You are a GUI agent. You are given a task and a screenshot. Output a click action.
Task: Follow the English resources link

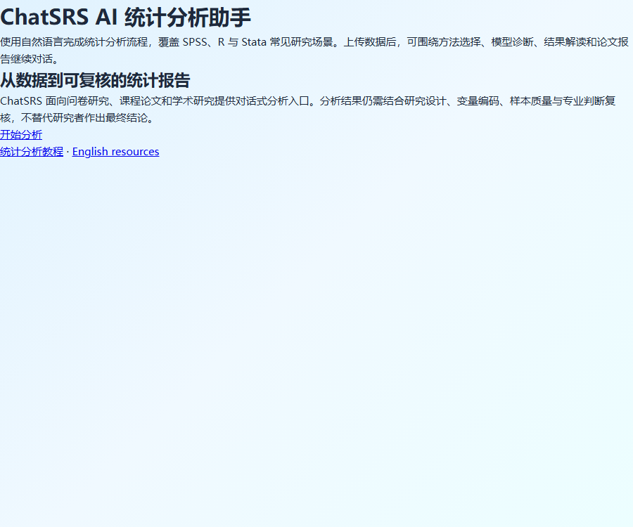click(115, 152)
